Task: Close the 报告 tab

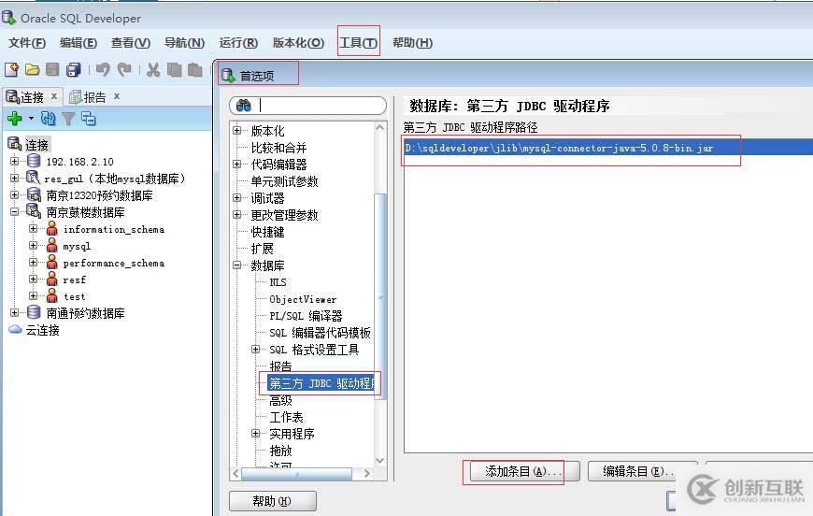Action: coord(117,96)
